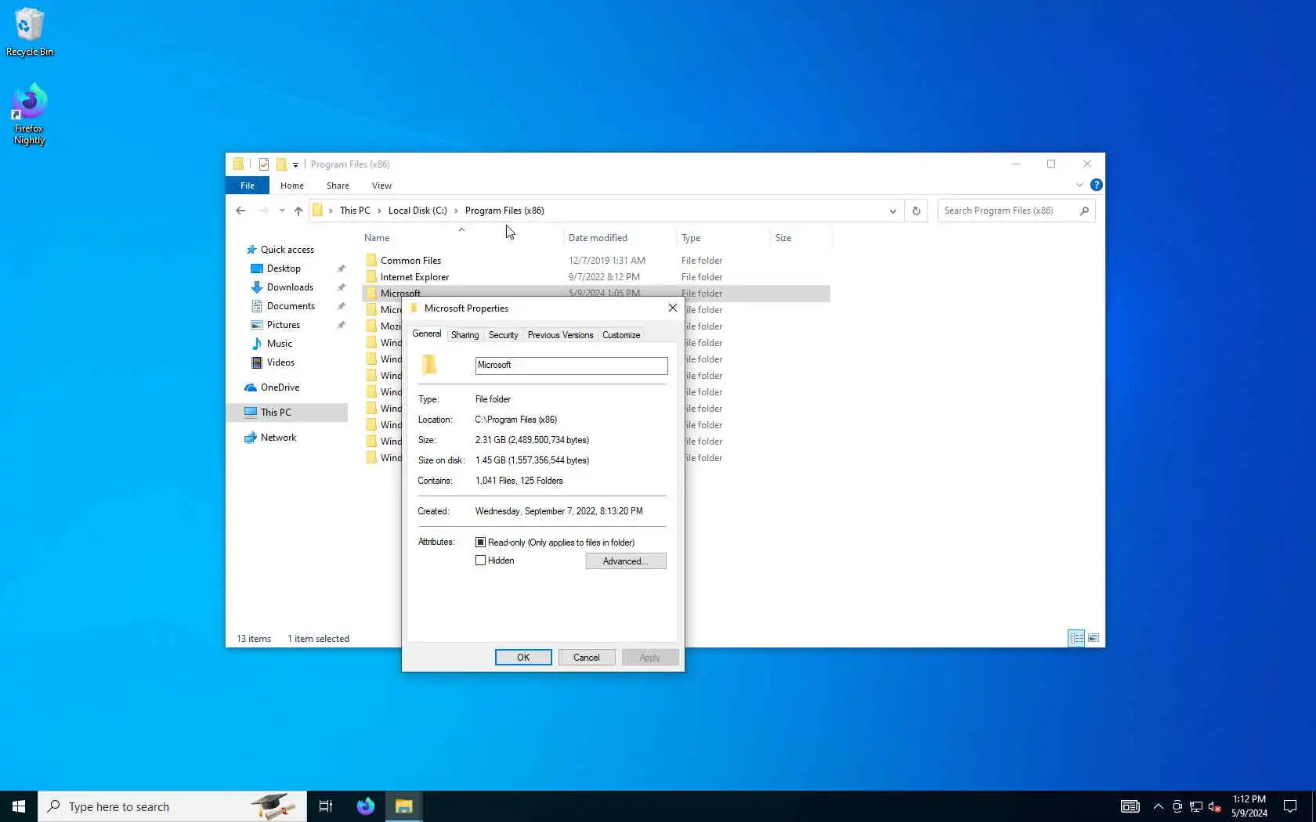Click the pin icon beside Downloads
Screen dimensions: 1316x822
[x=341, y=287]
